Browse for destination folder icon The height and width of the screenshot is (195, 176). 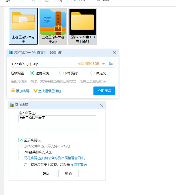[x=111, y=64]
